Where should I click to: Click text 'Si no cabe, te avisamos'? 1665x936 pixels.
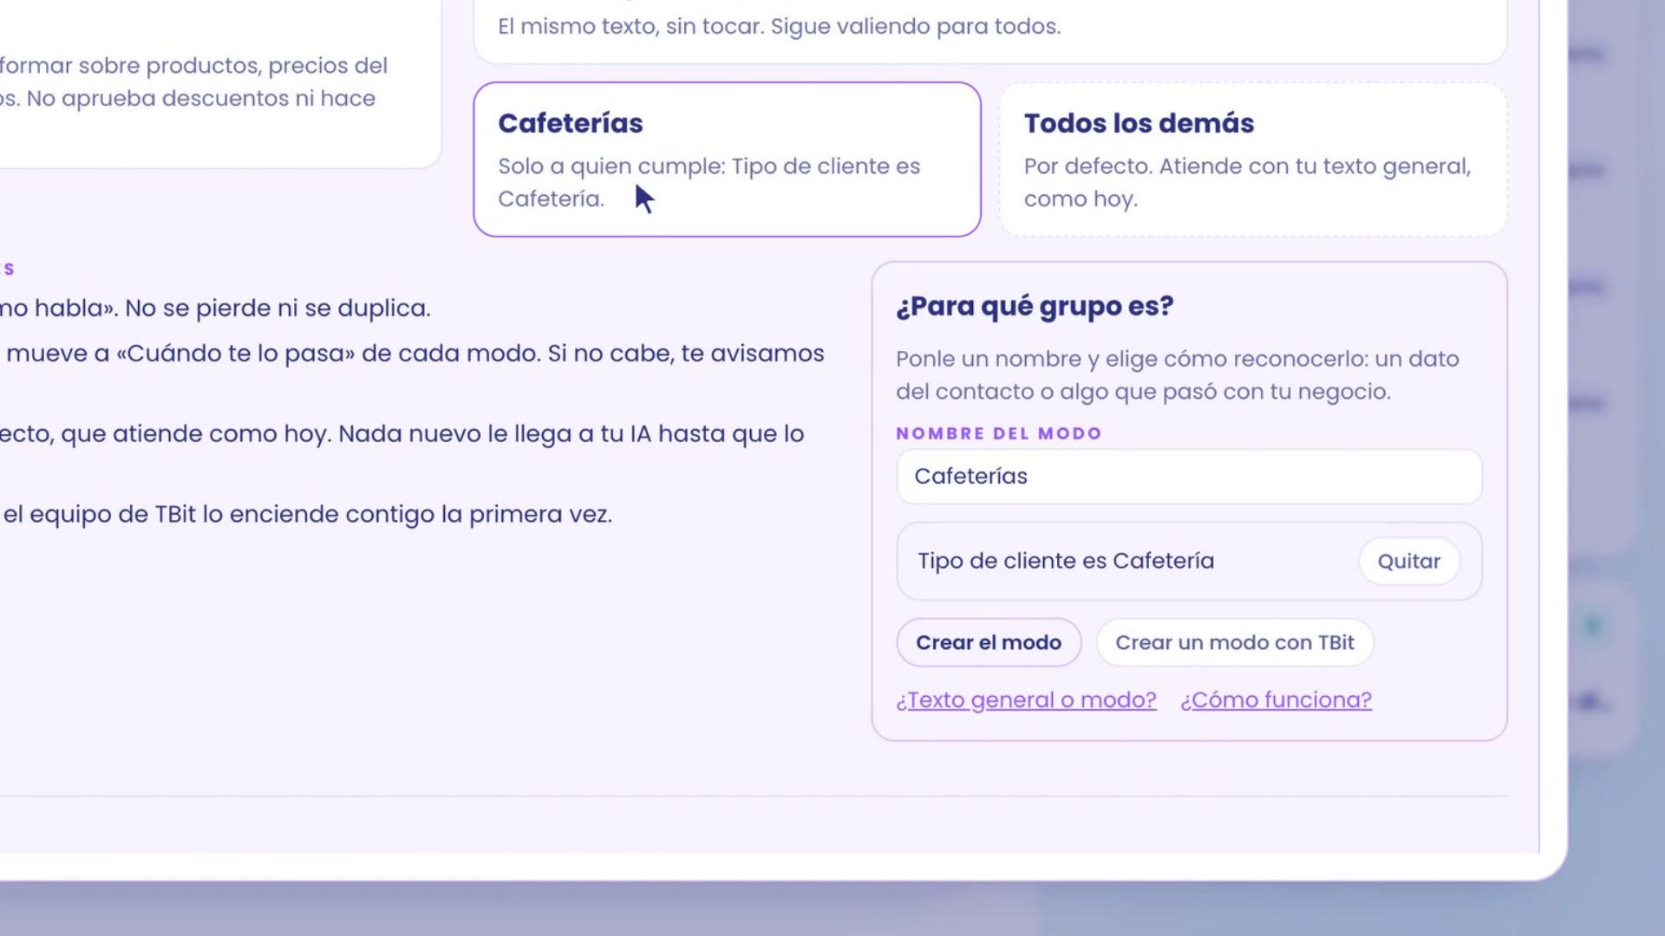tap(686, 354)
